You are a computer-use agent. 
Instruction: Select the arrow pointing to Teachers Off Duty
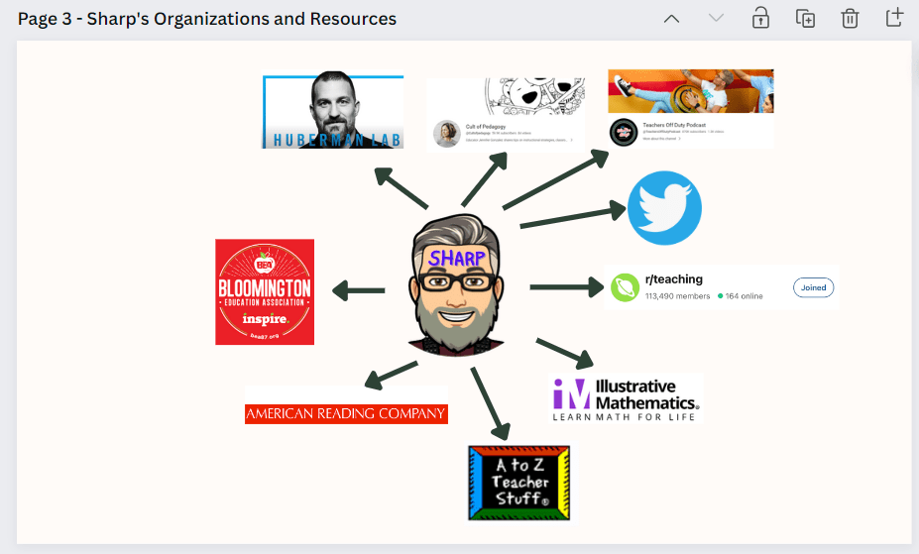click(555, 179)
